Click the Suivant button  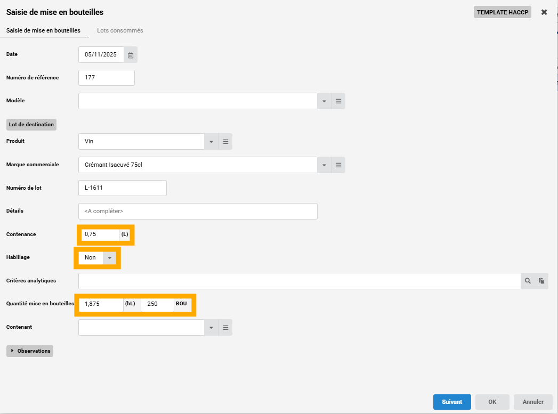(x=452, y=402)
